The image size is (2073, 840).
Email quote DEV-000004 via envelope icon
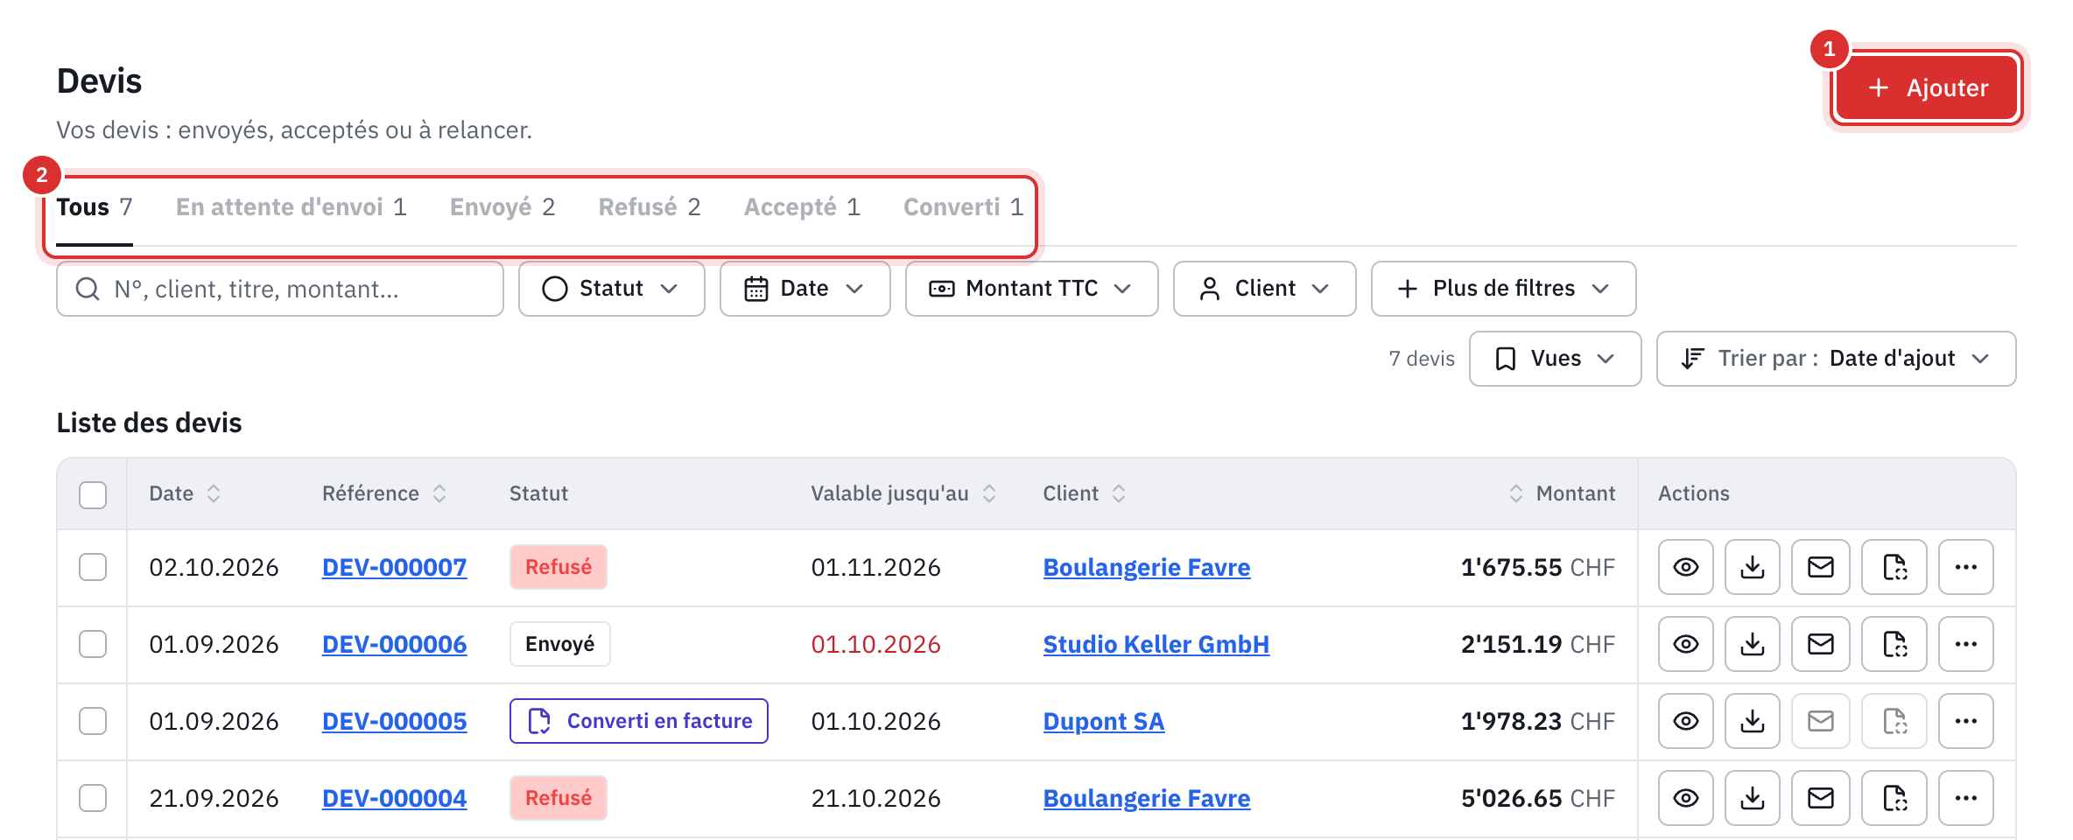tap(1820, 798)
